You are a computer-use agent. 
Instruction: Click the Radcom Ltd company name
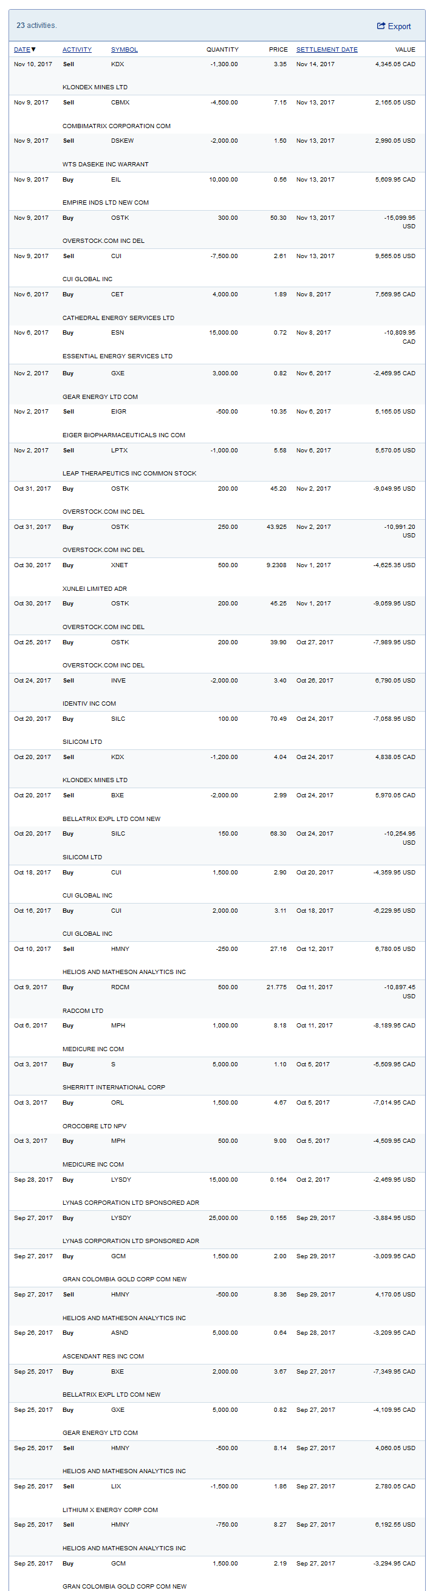click(x=83, y=1011)
